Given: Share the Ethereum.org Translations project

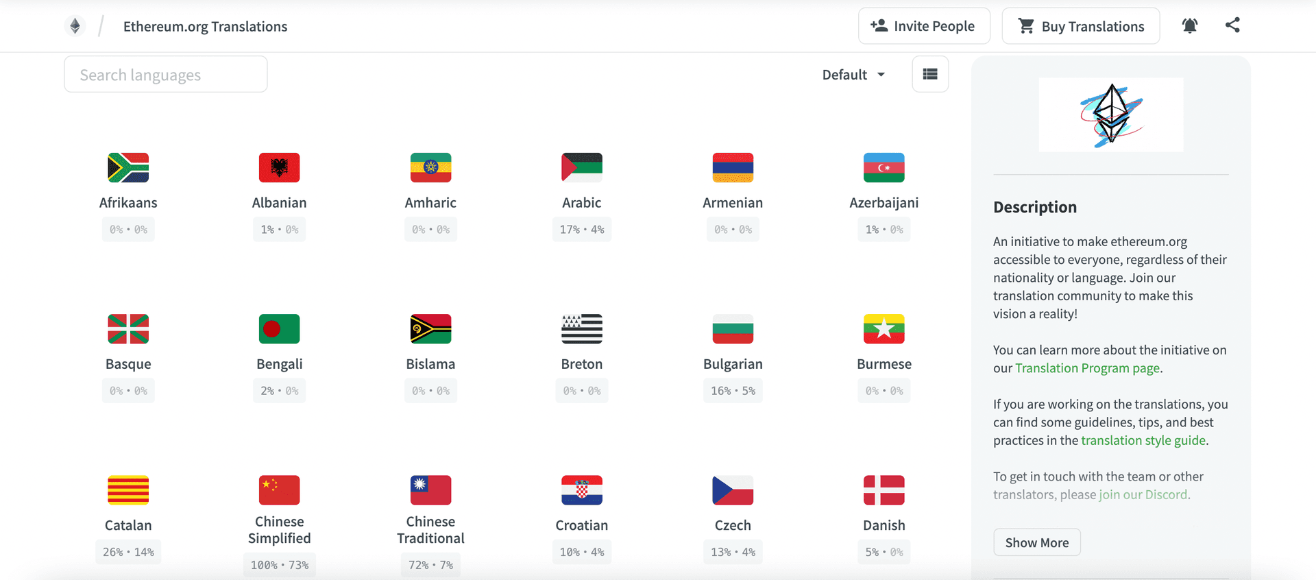Looking at the screenshot, I should [1232, 25].
